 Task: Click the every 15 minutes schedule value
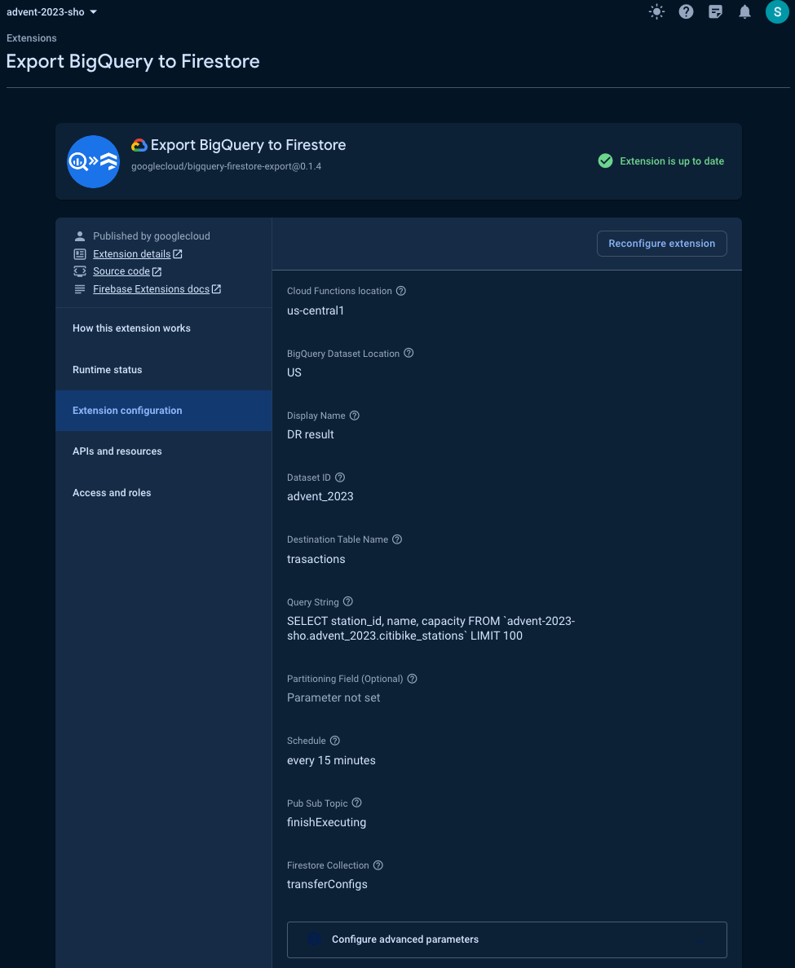(x=331, y=760)
